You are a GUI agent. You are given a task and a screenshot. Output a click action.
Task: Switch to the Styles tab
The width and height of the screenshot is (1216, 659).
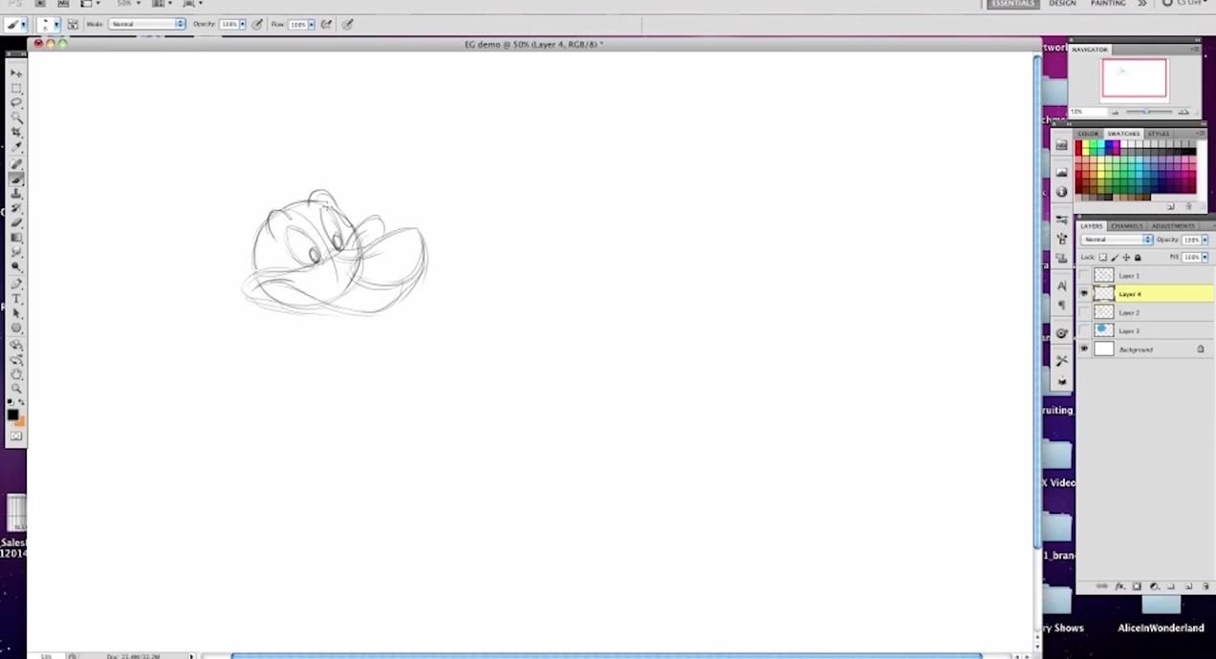tap(1159, 134)
